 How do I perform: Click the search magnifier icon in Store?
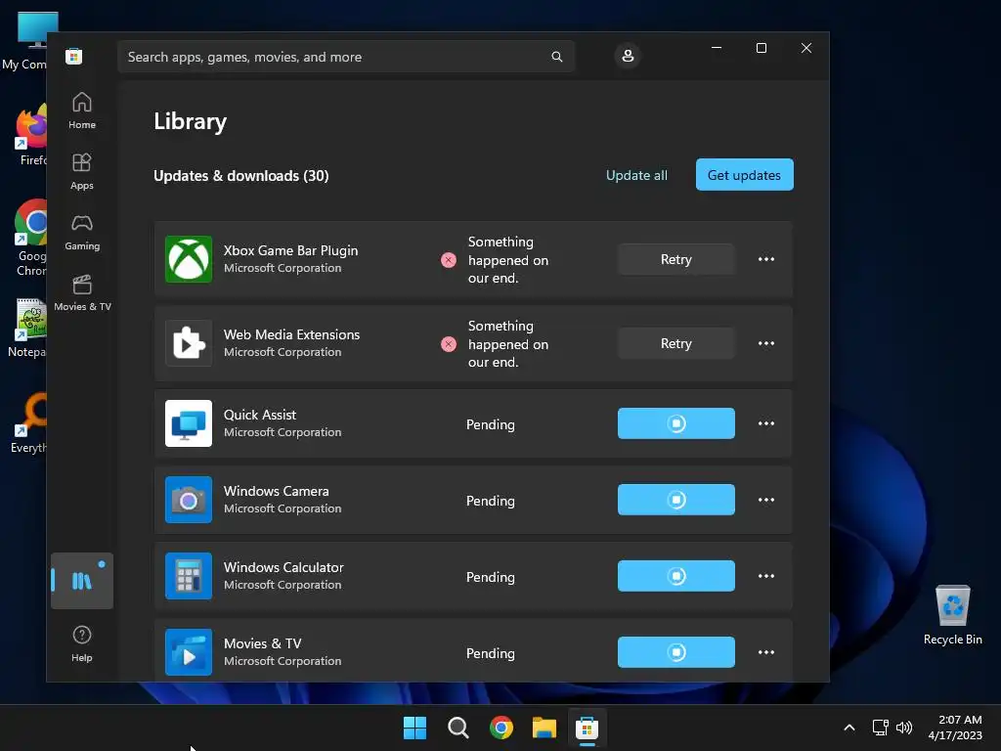point(556,57)
